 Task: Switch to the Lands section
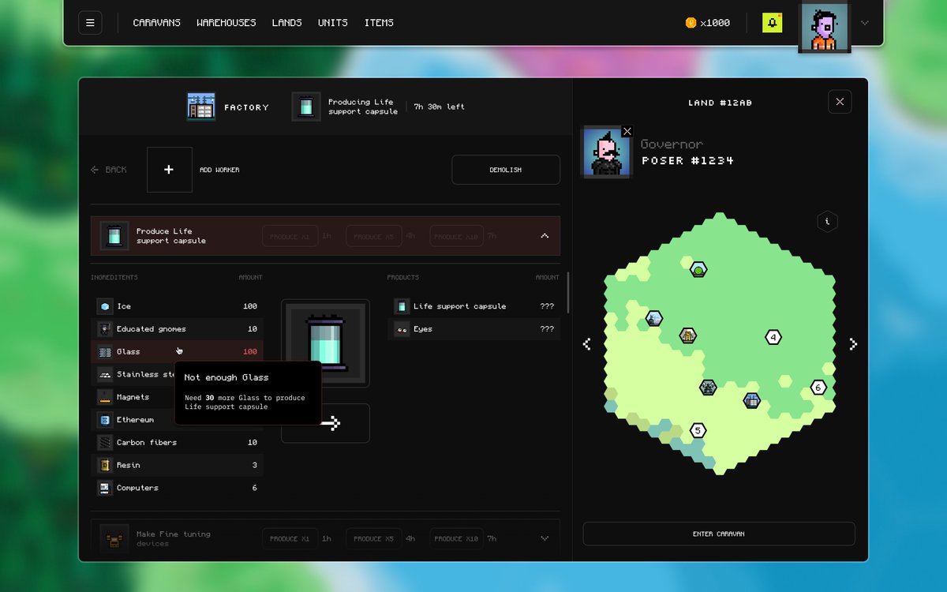[x=286, y=23]
